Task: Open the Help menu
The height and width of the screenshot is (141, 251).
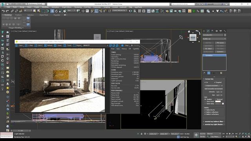Action: pyautogui.click(x=131, y=7)
